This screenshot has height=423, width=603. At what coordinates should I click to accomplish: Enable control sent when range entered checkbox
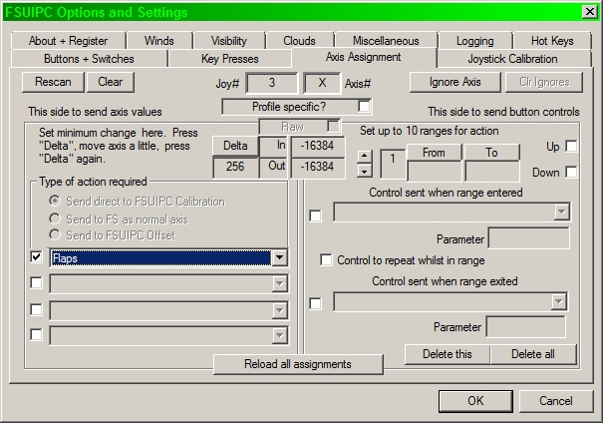(x=315, y=215)
